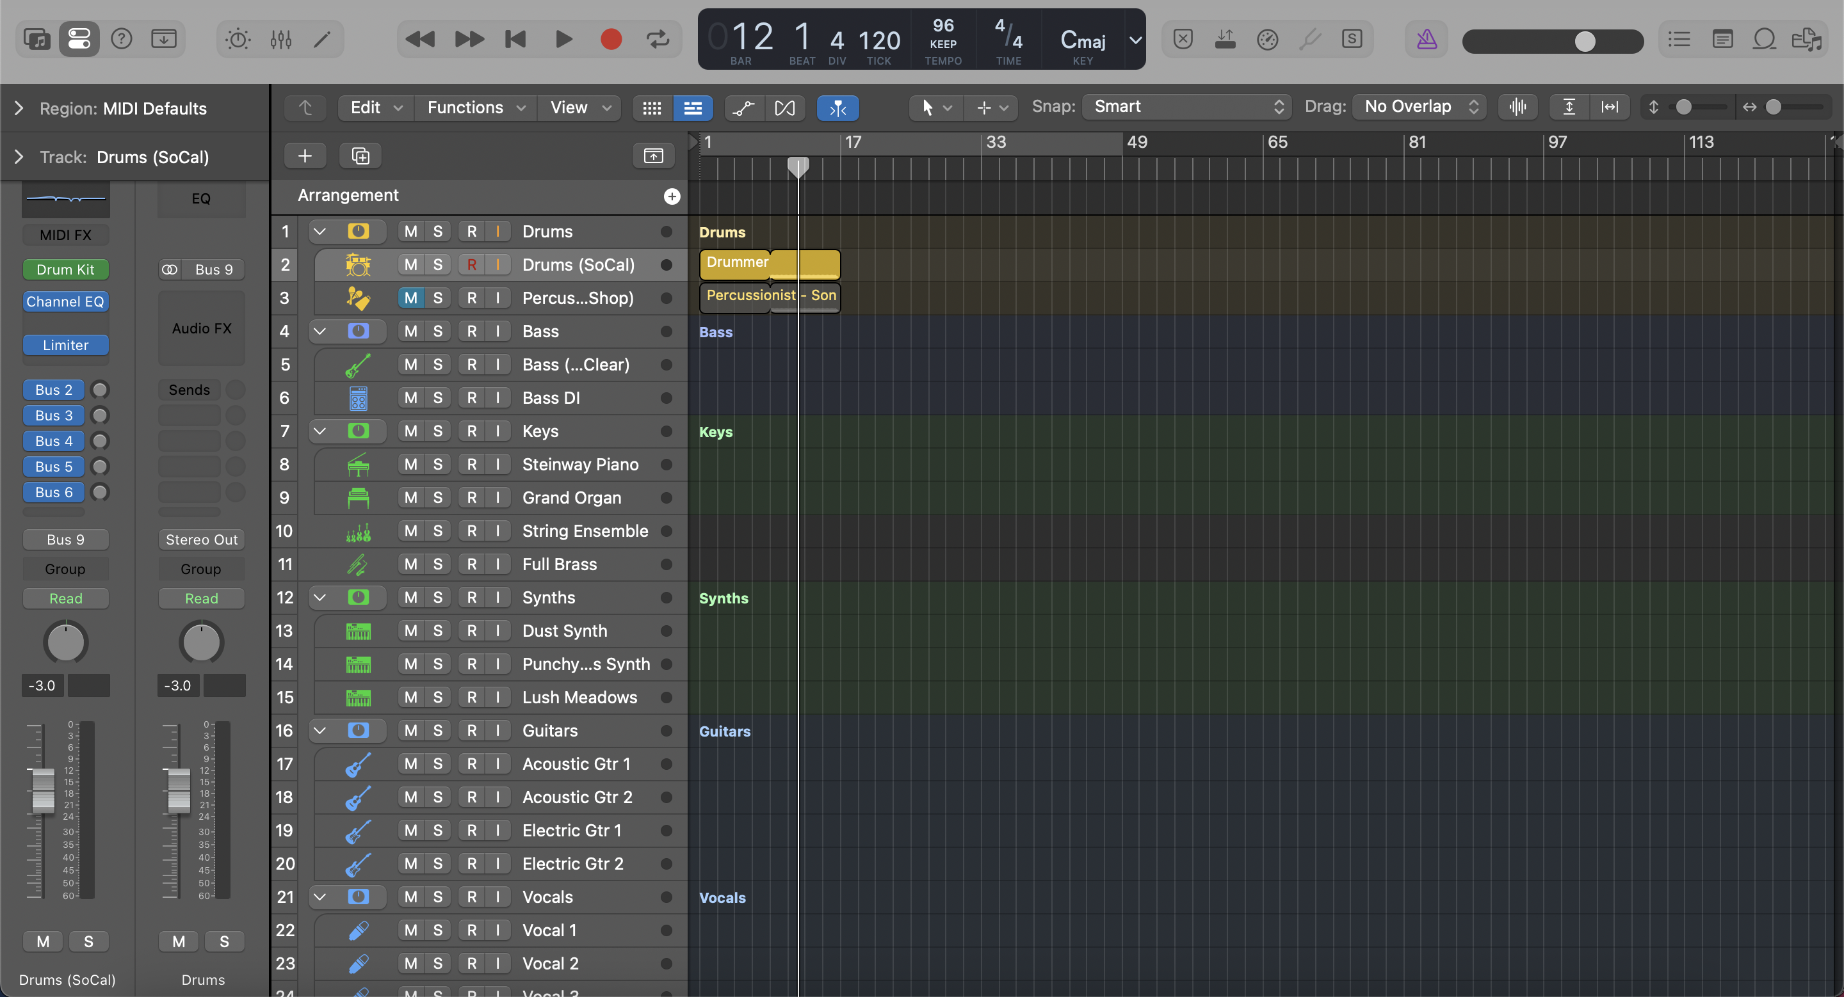Open the View menu
This screenshot has height=997, width=1844.
(580, 108)
